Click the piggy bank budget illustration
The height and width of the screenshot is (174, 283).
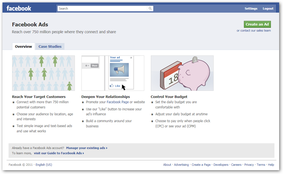click(182, 73)
